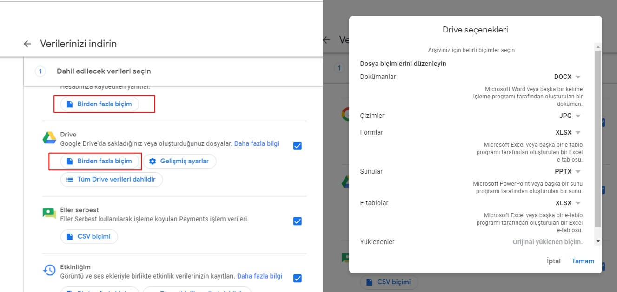Open the E-tablolar XLSX format dropdown
Screen dimensions: 617x292
(568, 203)
